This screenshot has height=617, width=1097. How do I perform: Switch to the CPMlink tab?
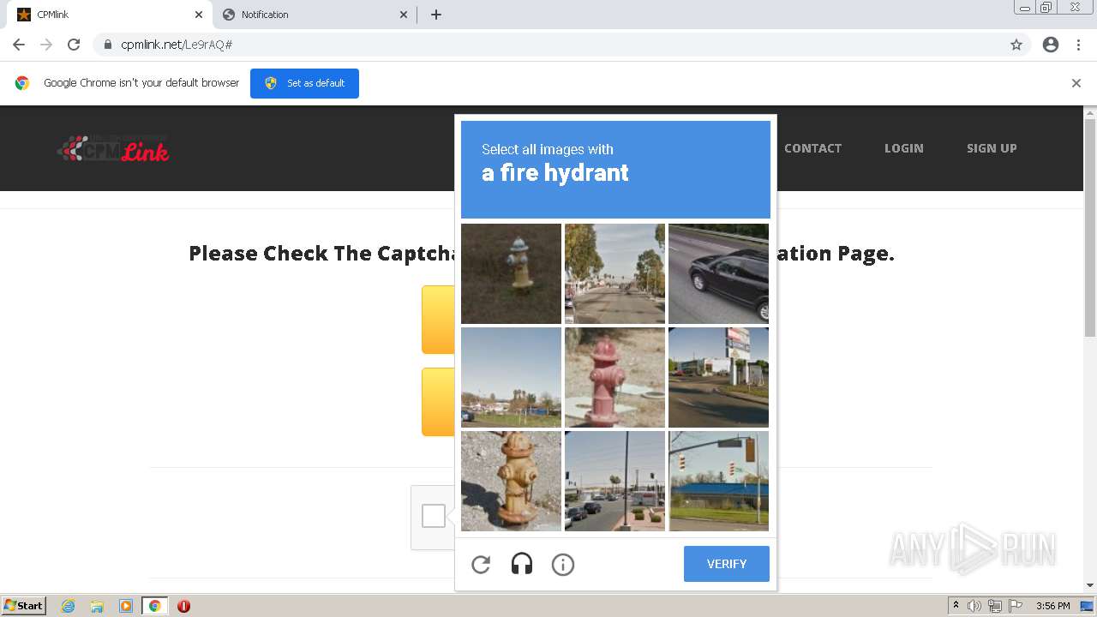111,15
